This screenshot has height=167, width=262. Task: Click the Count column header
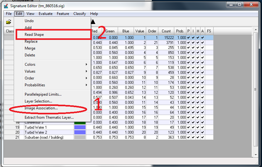pyautogui.click(x=166, y=31)
